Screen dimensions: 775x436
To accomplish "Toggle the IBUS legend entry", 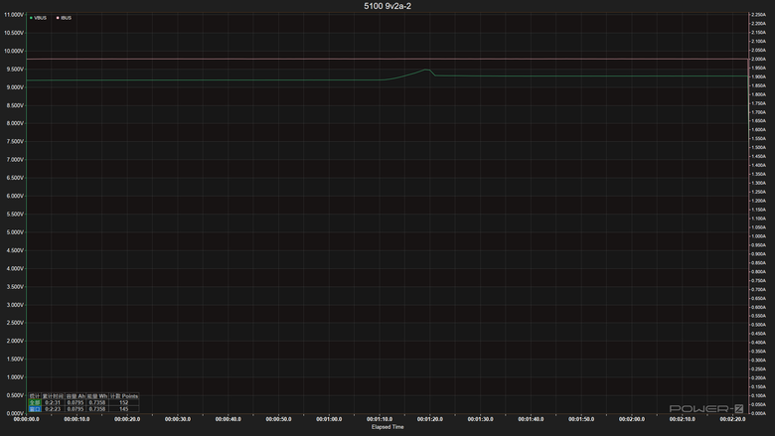I will [x=64, y=18].
